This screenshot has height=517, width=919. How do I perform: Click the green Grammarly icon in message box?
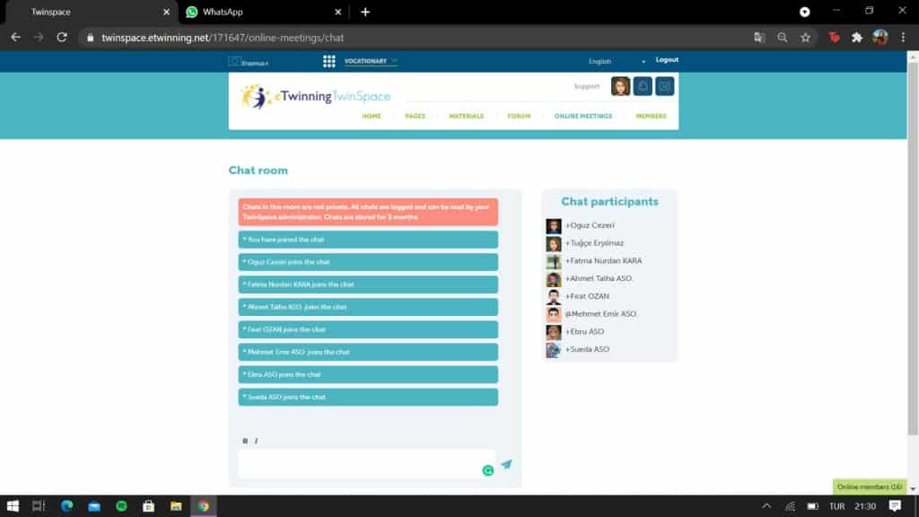(488, 470)
